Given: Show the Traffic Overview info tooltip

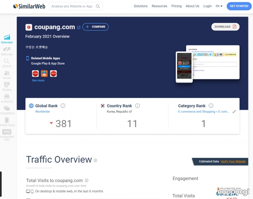Looking at the screenshot, I should pyautogui.click(x=95, y=160).
